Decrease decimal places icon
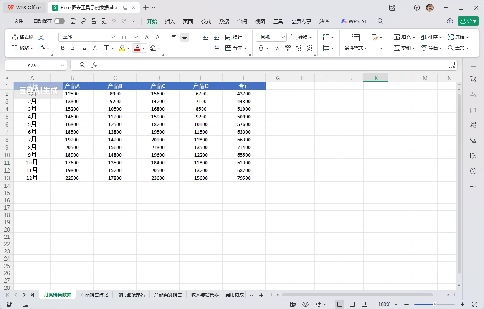Screen dimensions: 484x309 (x=310, y=48)
